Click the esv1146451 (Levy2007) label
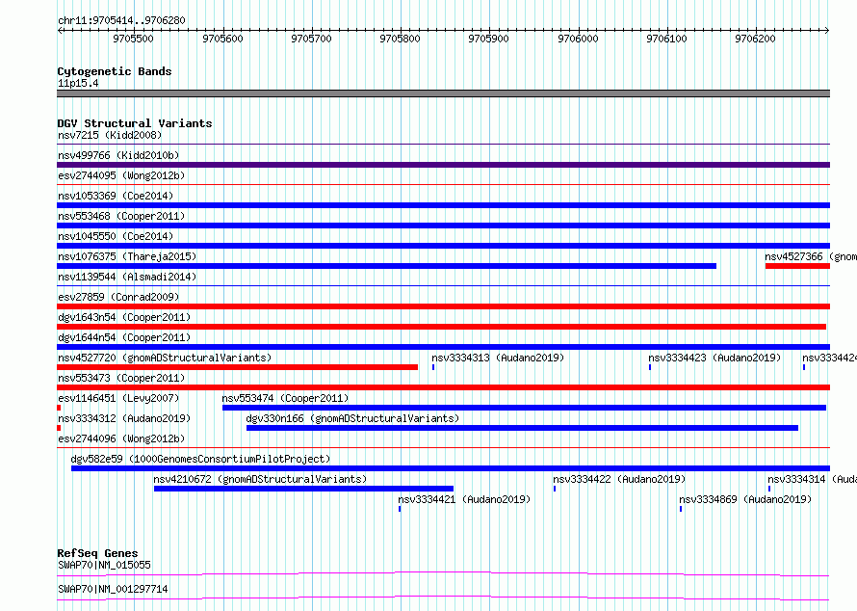The image size is (857, 611). click(118, 398)
